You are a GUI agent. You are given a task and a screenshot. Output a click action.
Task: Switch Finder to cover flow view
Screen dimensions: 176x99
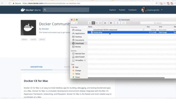(x=100, y=23)
